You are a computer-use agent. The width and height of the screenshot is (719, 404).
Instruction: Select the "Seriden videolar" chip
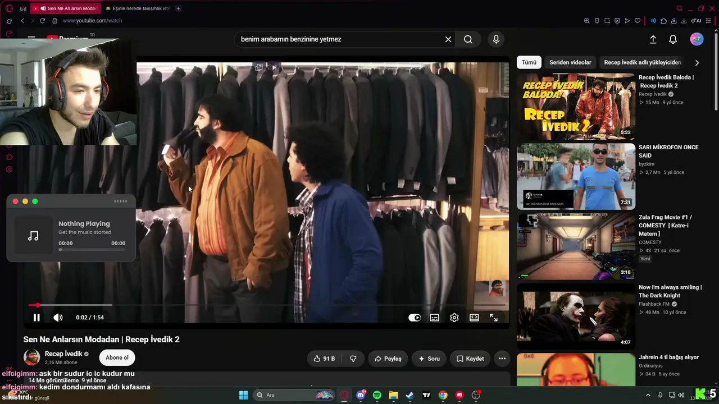pos(570,62)
